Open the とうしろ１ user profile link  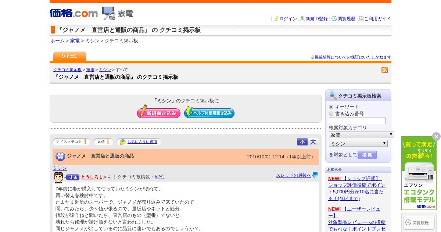(x=92, y=177)
